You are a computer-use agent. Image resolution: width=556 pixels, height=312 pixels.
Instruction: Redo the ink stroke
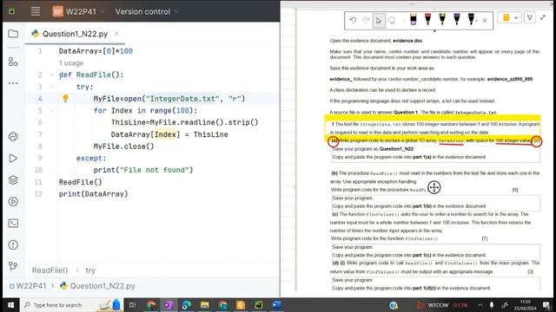coord(366,21)
